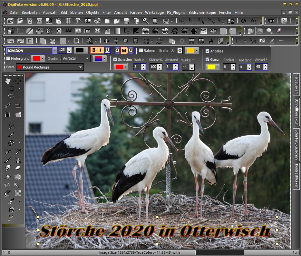Click the Scissors cut icon

[x=53, y=41]
